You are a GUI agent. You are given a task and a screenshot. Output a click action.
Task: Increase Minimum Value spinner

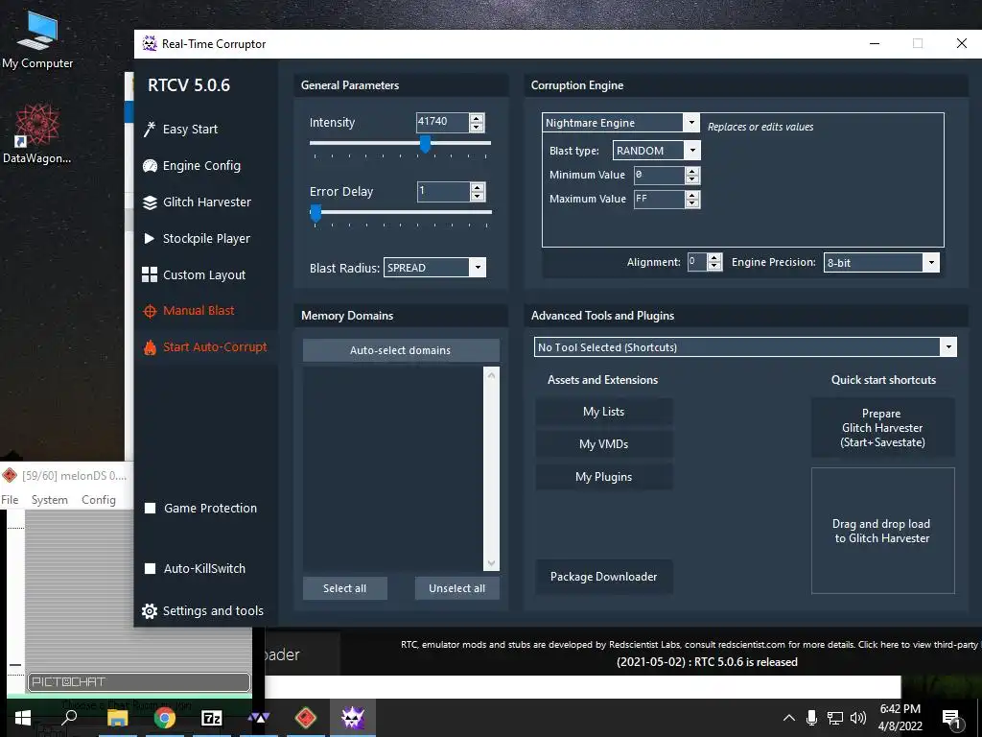692,171
